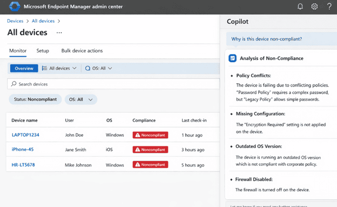
Task: Click the Status: Noncompliant filter pill
Action: [x=35, y=99]
